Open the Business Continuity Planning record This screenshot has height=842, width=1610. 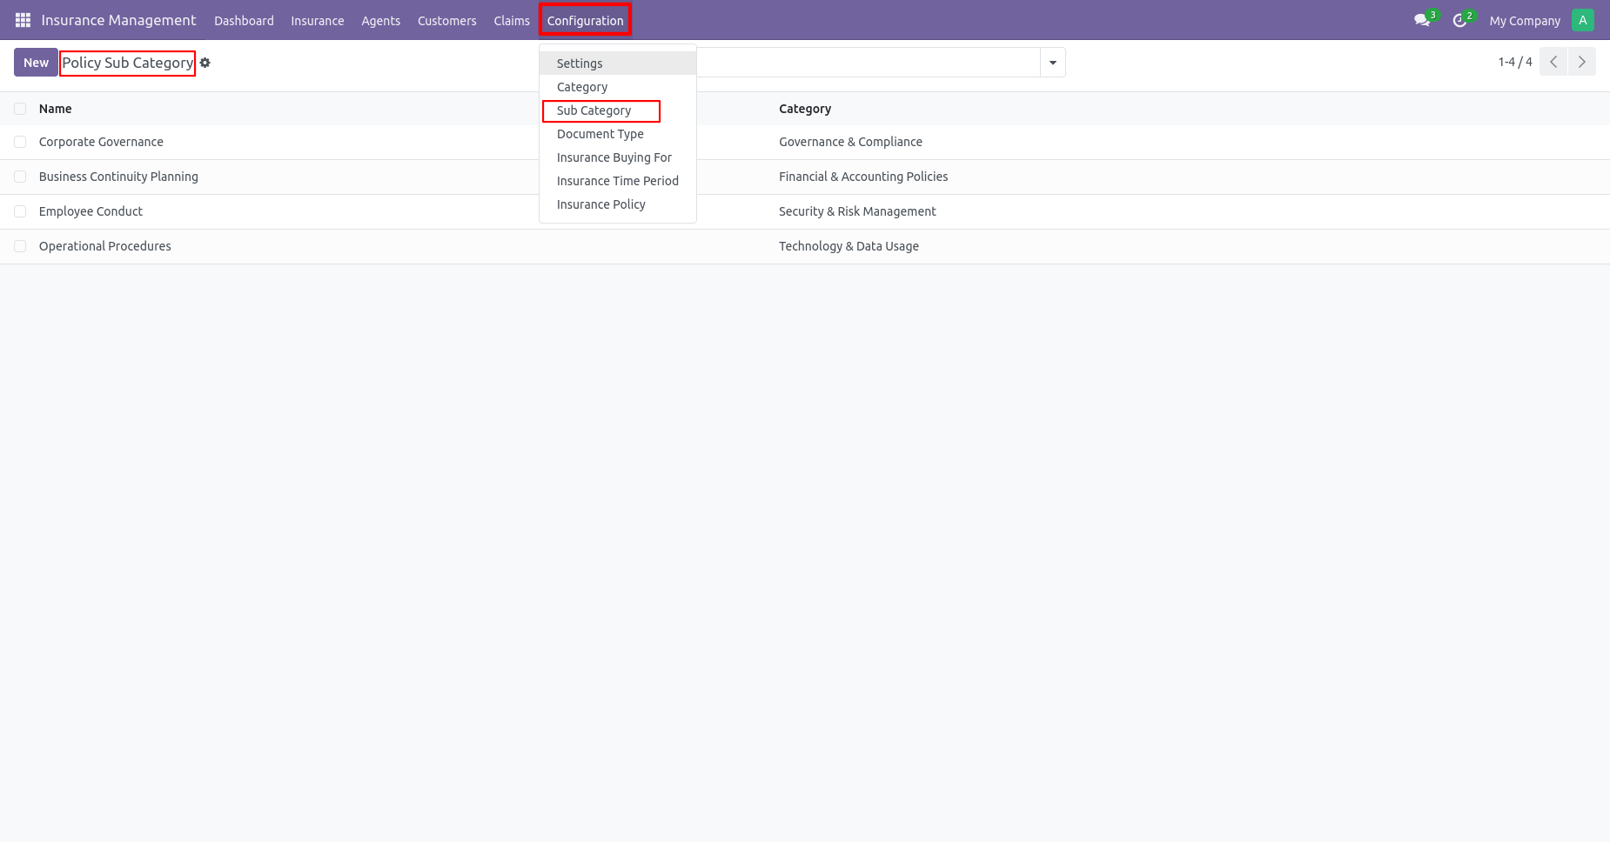(118, 177)
